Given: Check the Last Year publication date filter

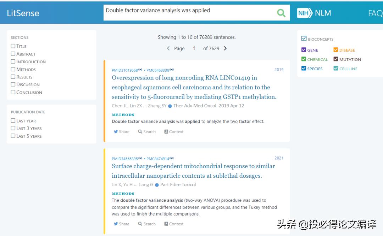Looking at the screenshot, I should click(13, 120).
